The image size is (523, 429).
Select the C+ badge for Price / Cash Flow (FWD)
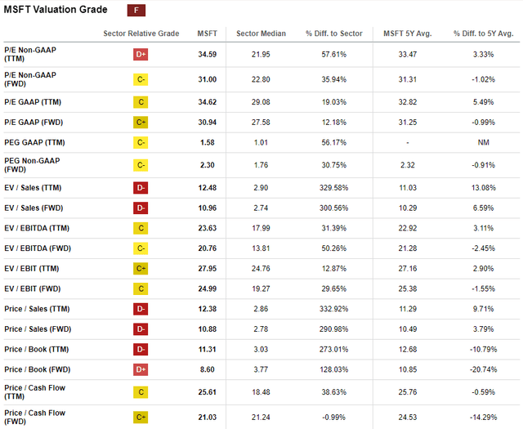click(x=141, y=418)
